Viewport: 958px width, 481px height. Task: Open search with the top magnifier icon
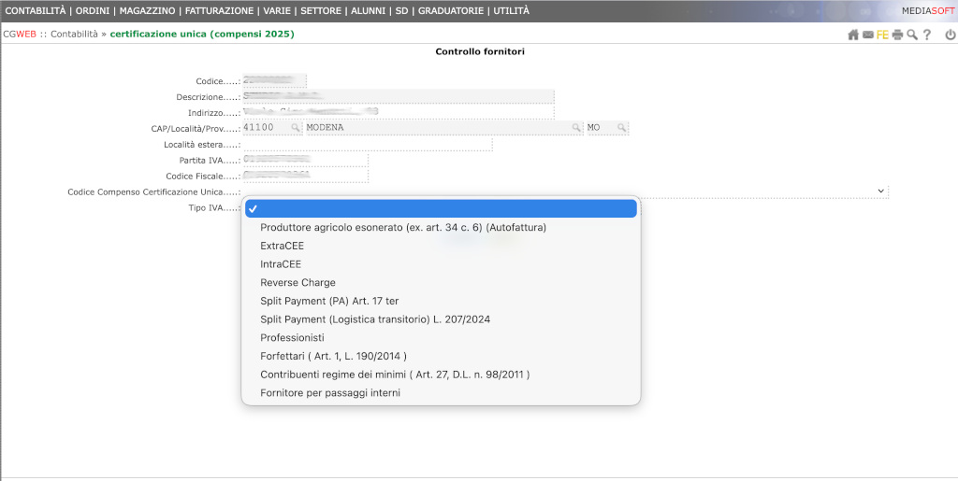(912, 35)
